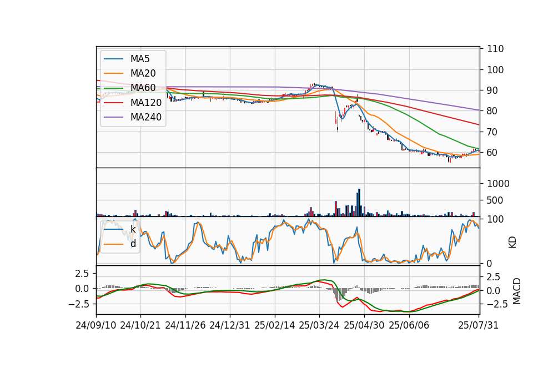Click the 25/07/31 date axis label
The height and width of the screenshot is (383, 533).
(478, 325)
